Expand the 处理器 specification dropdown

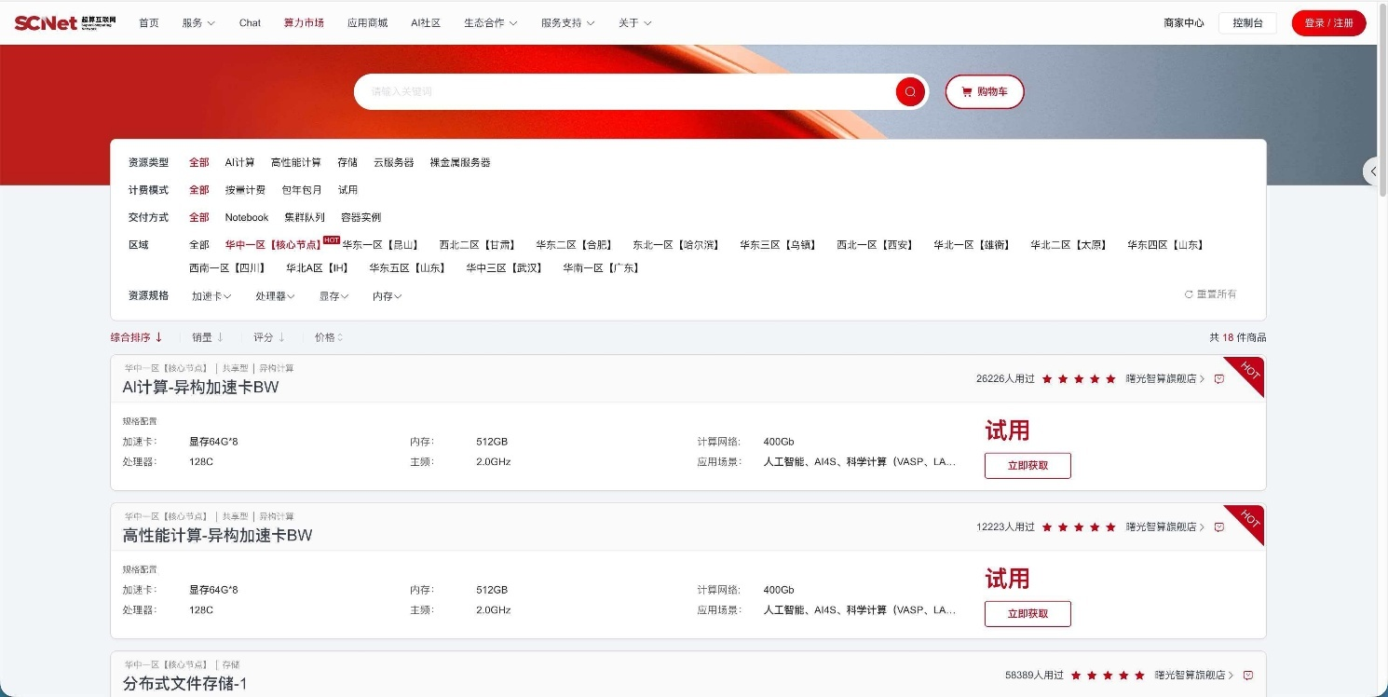(275, 296)
